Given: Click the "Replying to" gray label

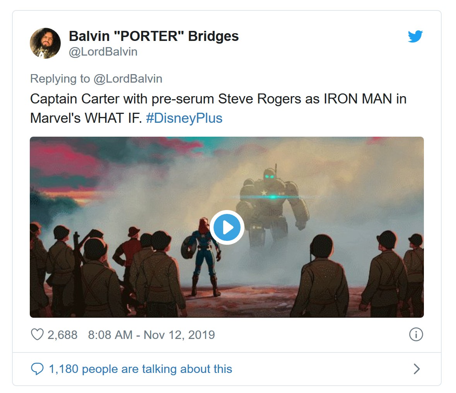Looking at the screenshot, I should tap(60, 79).
